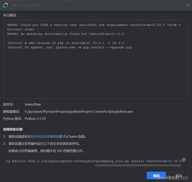Click the interpreter path F:/pycharm/PycharmProjects value
The height and width of the screenshot is (182, 192).
[x=79, y=111]
